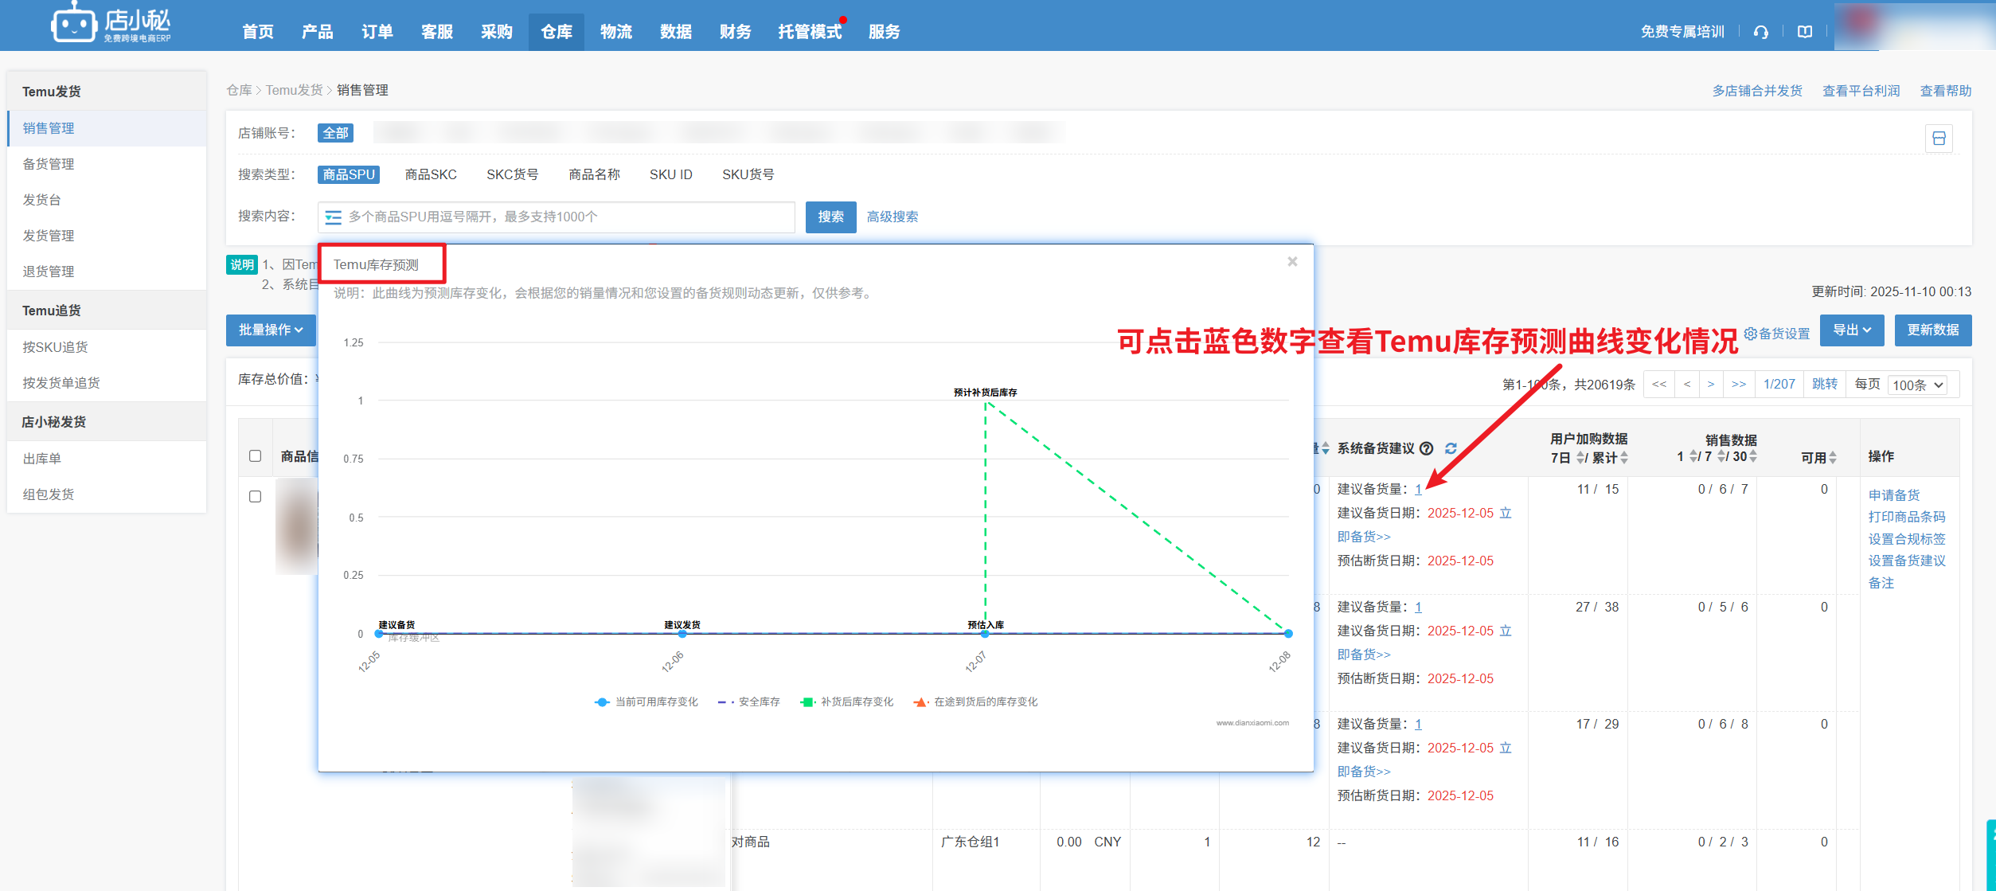Select 商品SKC search type option
Screen dimensions: 1996x891
point(431,174)
